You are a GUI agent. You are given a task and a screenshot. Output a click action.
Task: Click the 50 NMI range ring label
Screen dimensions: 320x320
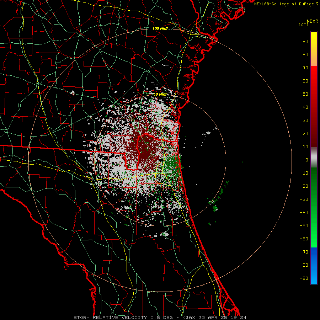pos(160,94)
